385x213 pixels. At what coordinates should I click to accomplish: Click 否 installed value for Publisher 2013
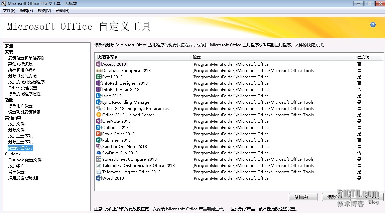[x=359, y=140]
